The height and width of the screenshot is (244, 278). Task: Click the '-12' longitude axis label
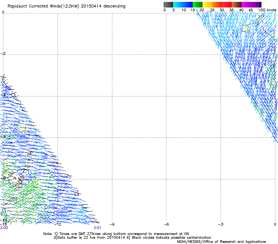(x=57, y=224)
